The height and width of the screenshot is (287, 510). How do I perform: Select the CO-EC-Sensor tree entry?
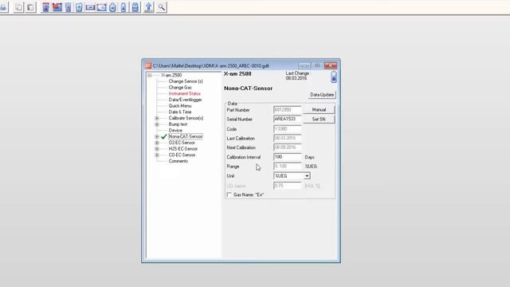pyautogui.click(x=182, y=155)
